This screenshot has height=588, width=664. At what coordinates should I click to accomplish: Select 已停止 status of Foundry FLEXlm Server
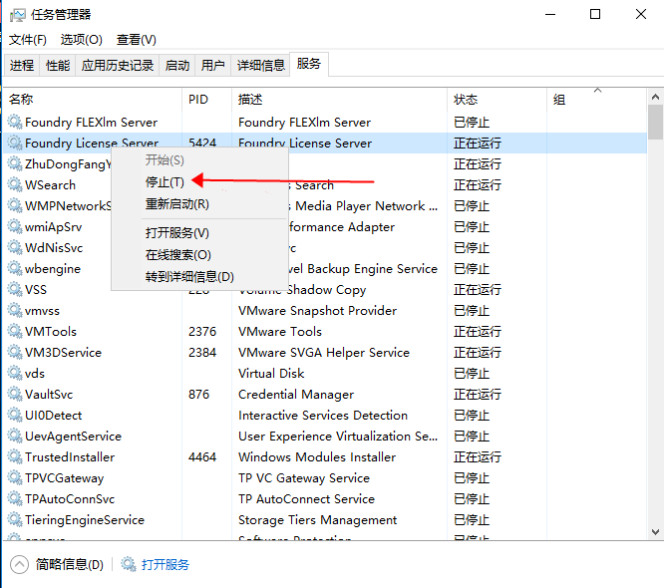click(472, 123)
